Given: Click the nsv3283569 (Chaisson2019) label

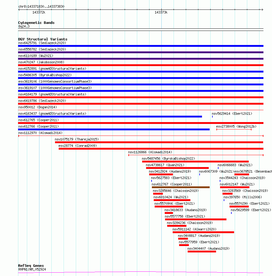Looking at the screenshot, I should pyautogui.click(x=245, y=191).
